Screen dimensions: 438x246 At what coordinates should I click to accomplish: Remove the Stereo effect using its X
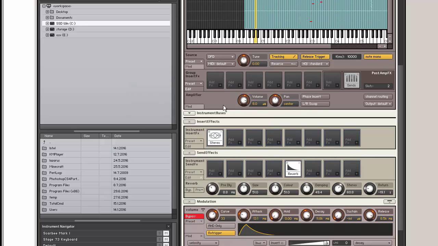[221, 132]
